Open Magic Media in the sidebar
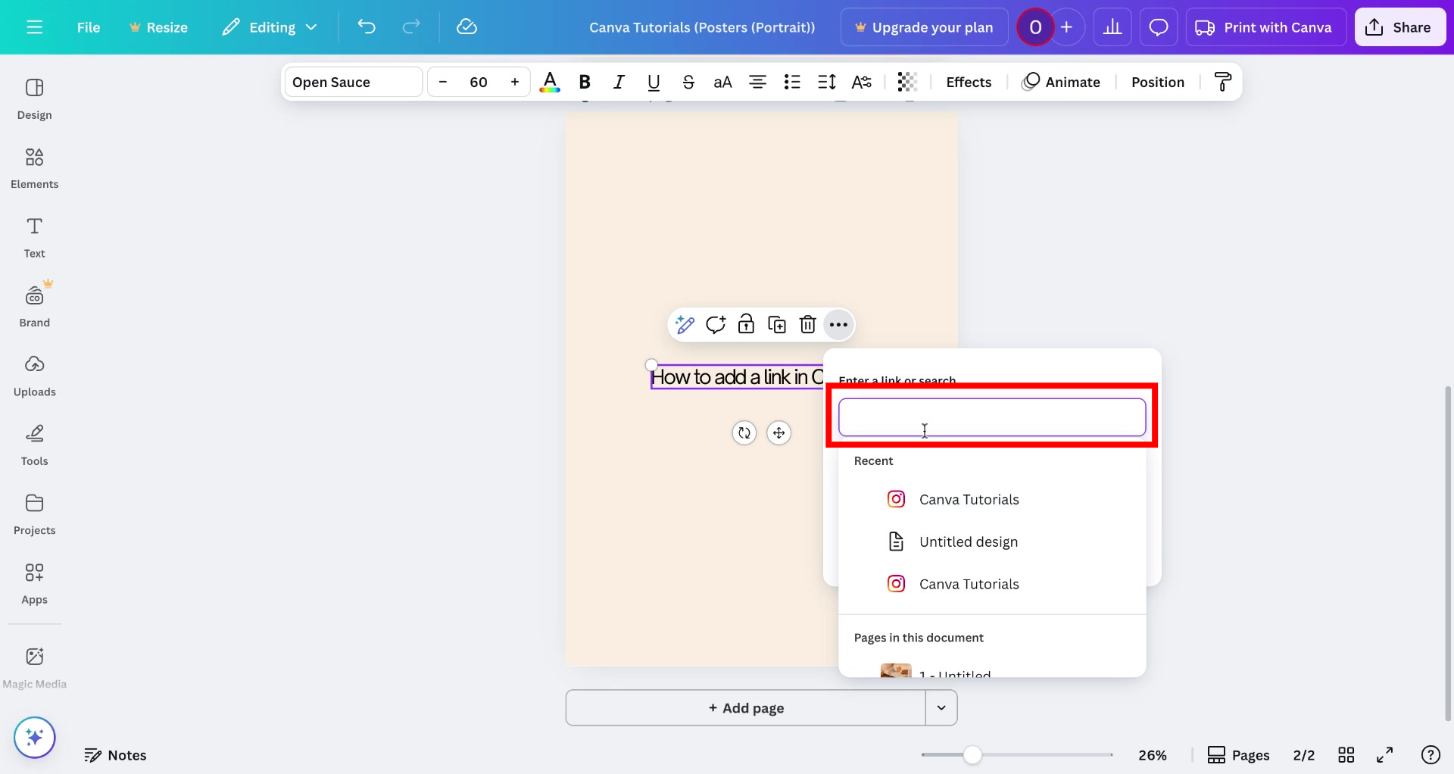 coord(34,665)
